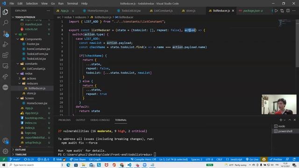Screen dimensions: 299x168
Task: Collapse the Screen folder
Action: (18, 98)
